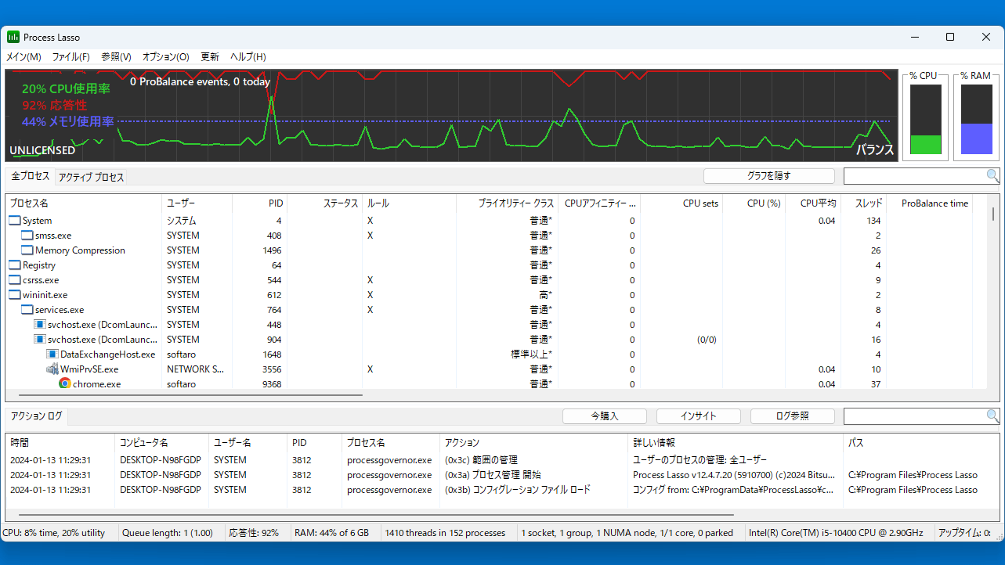
Task: Click the Registry process icon
Action: (x=15, y=265)
